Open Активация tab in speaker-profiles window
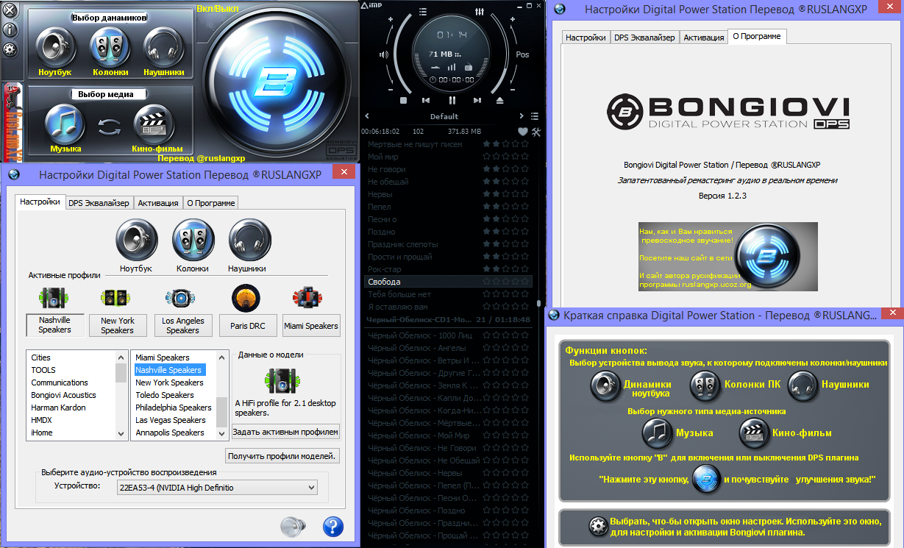 [158, 203]
